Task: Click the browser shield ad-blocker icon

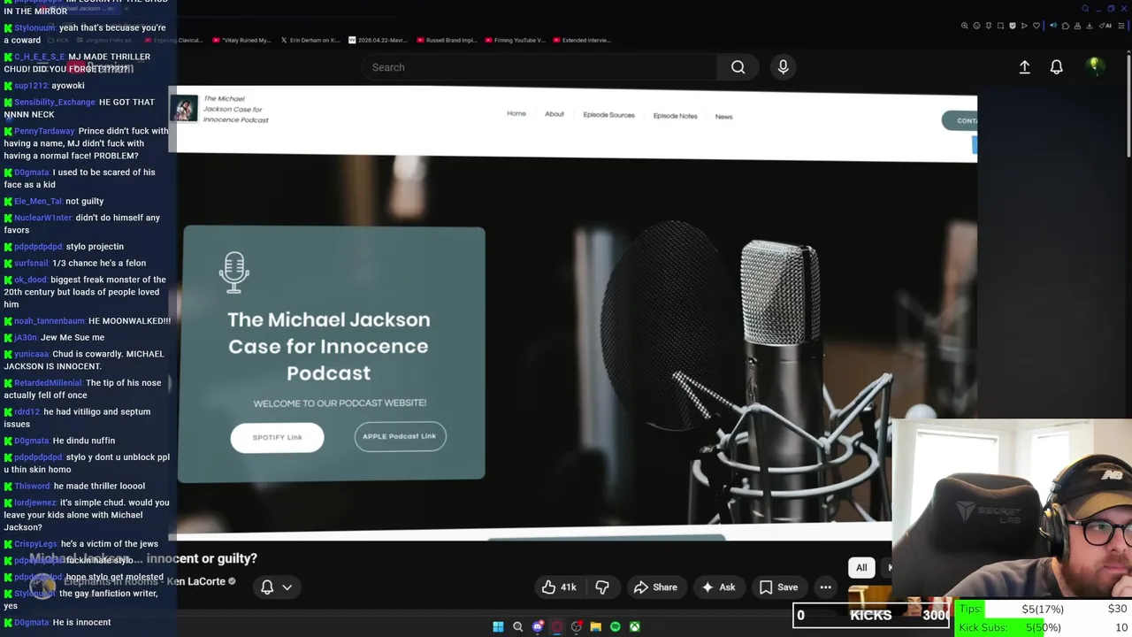Action: click(x=1013, y=26)
